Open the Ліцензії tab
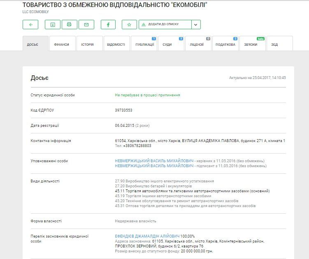This screenshot has height=259, width=309. (198, 43)
